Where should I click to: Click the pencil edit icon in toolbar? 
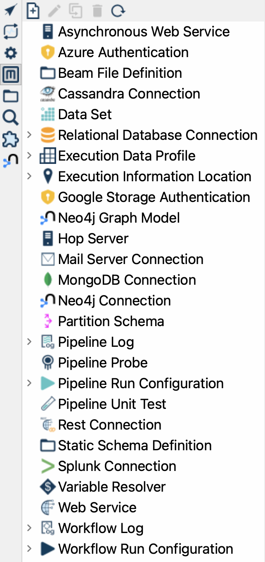(x=54, y=11)
